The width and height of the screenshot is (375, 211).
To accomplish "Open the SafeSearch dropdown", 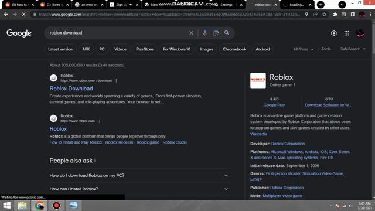I will pyautogui.click(x=353, y=49).
